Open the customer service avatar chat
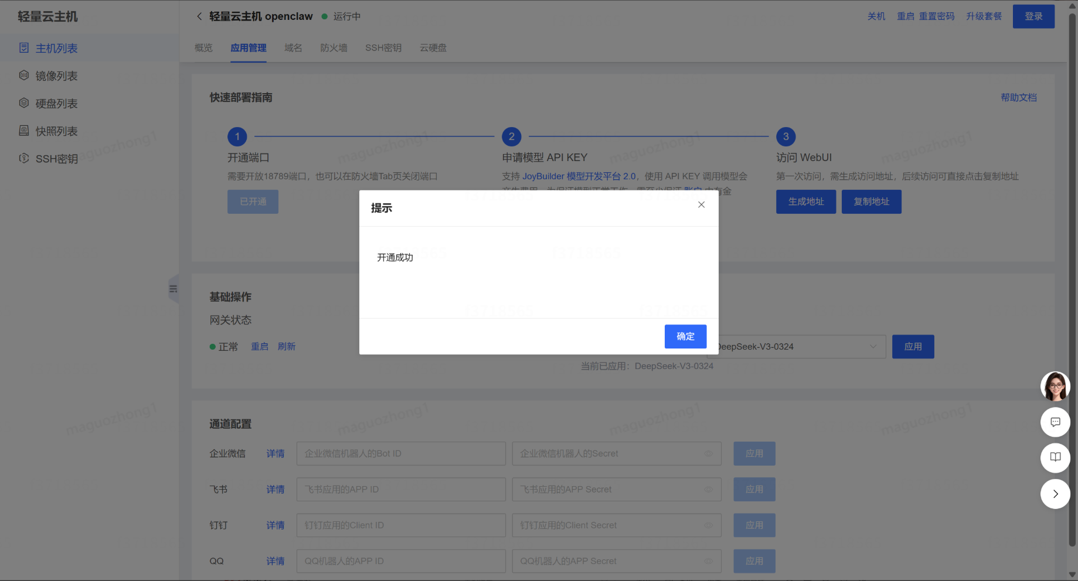 pyautogui.click(x=1055, y=387)
